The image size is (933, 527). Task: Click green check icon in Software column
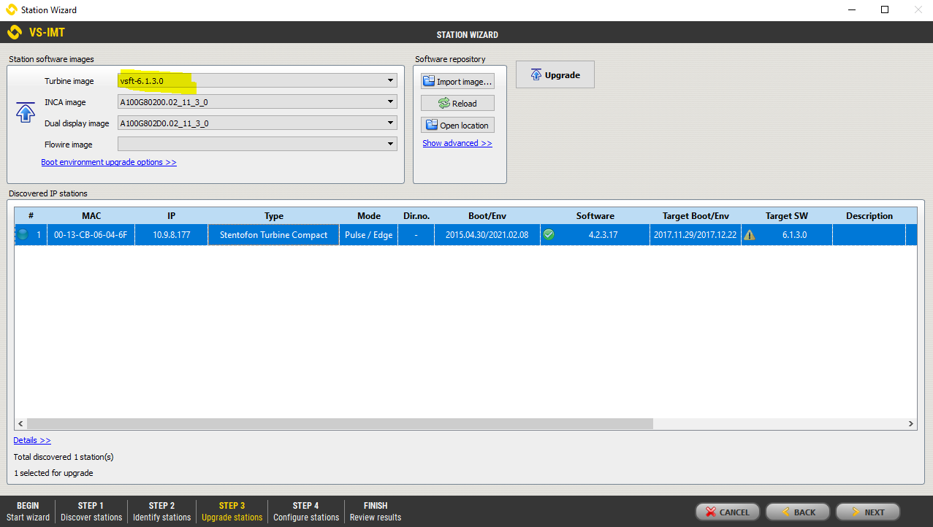pos(549,235)
